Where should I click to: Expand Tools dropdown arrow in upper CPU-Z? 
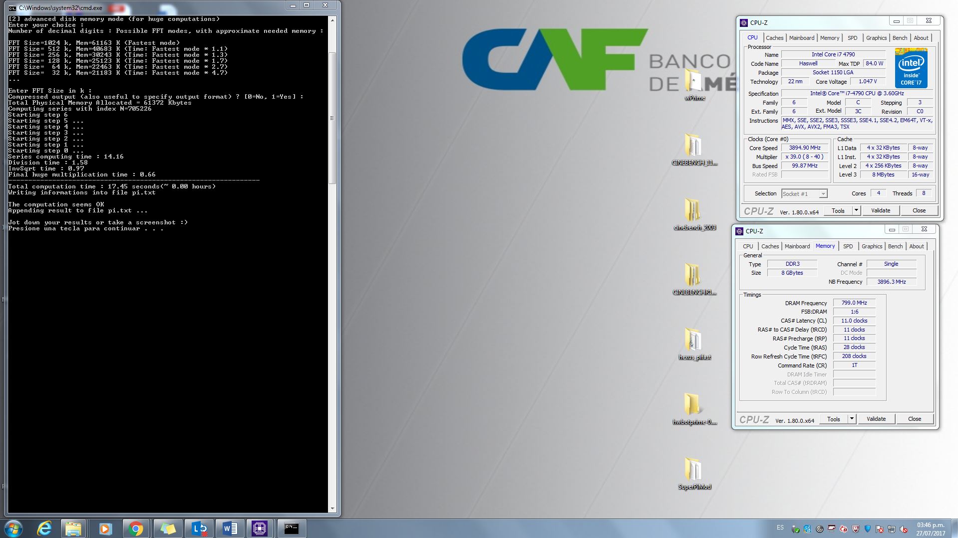[x=856, y=211]
